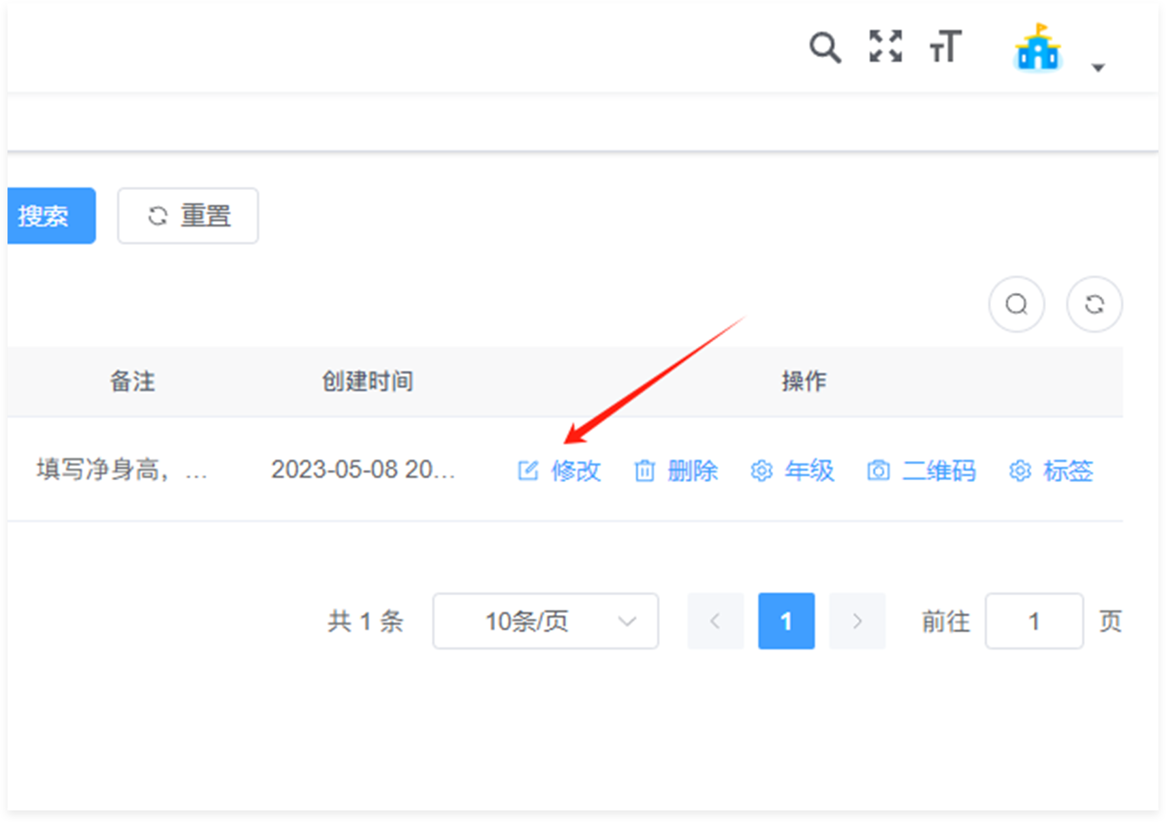Go to the previous page arrow

click(x=715, y=621)
